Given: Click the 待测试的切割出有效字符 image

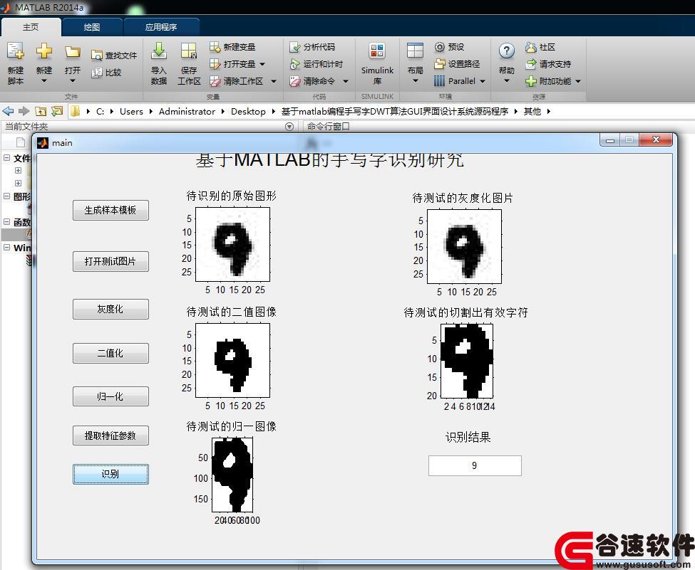Looking at the screenshot, I should [467, 361].
